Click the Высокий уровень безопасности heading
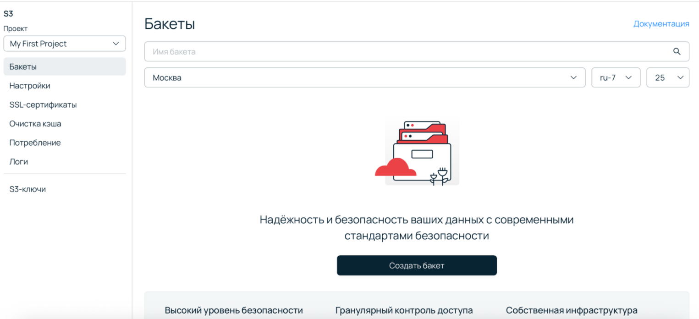Image resolution: width=699 pixels, height=319 pixels. [234, 310]
